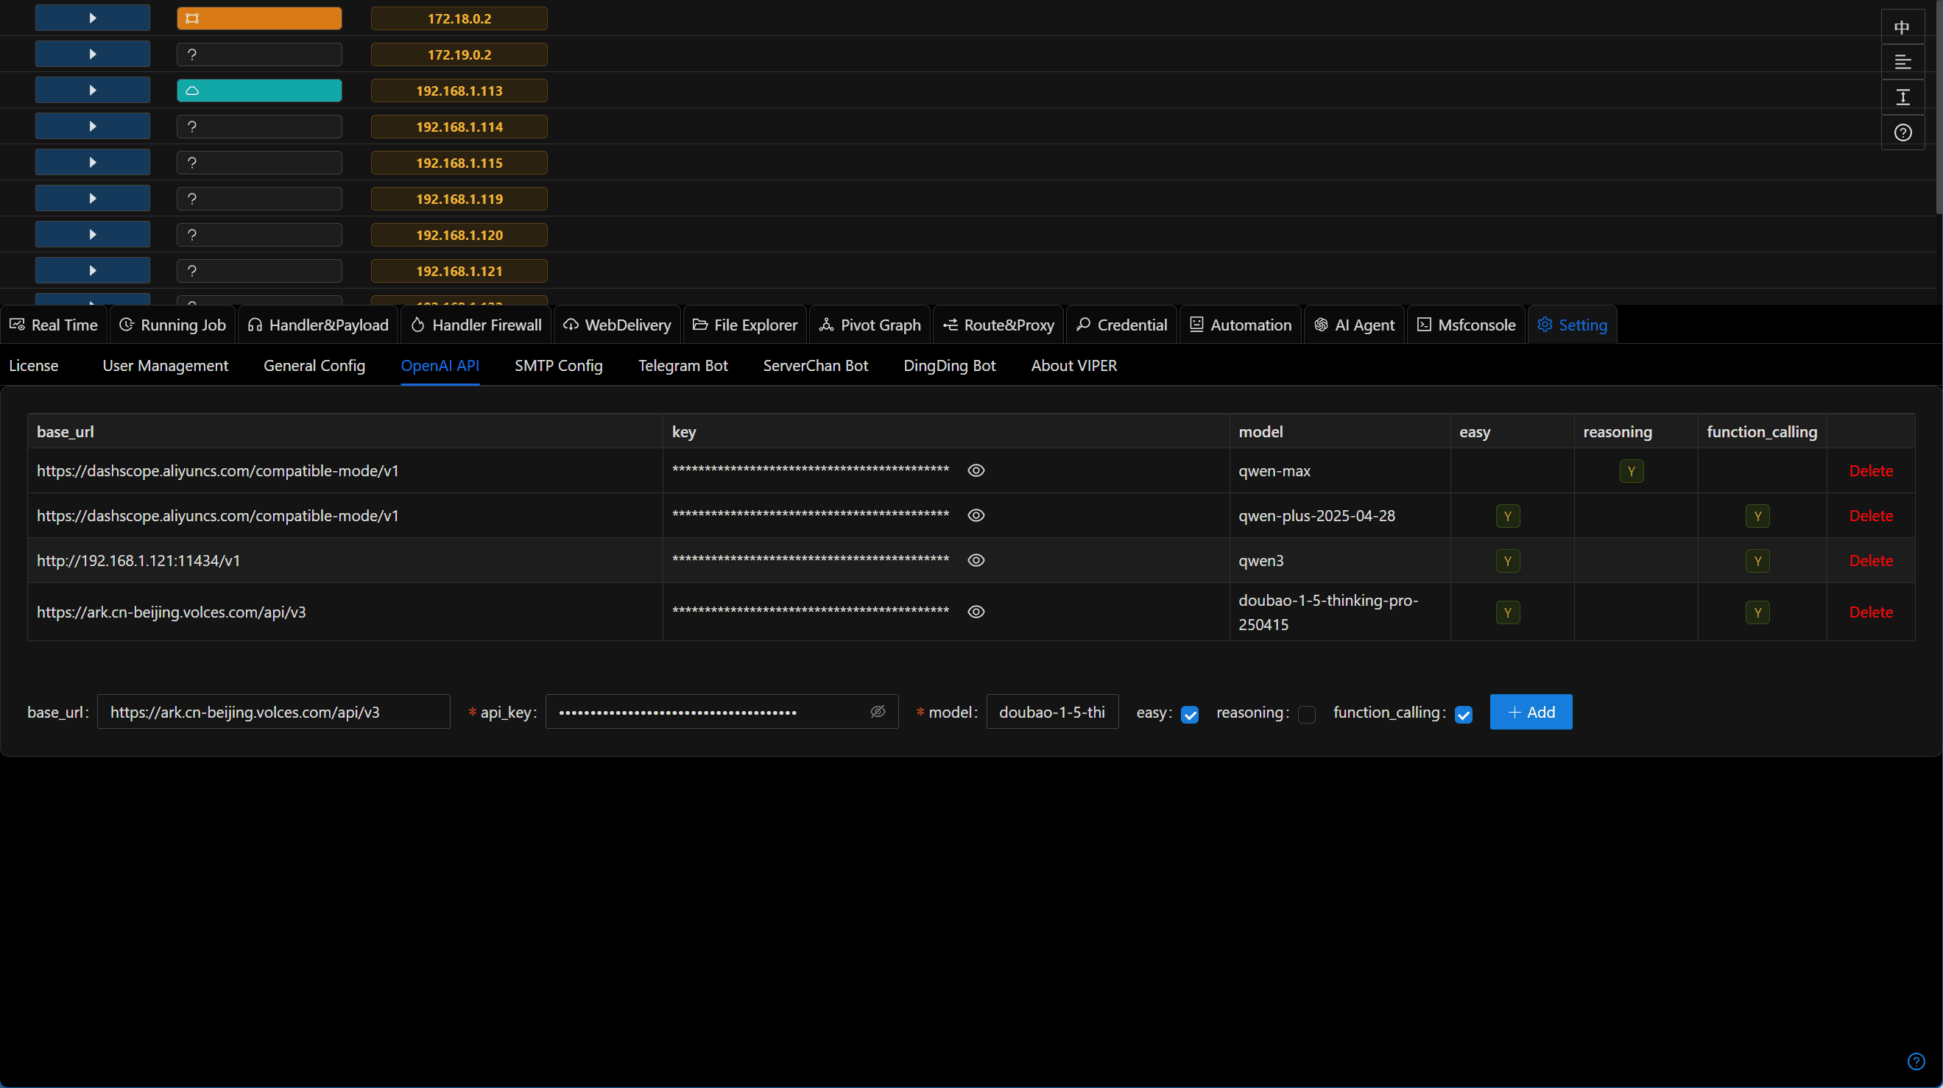The image size is (1943, 1088).
Task: Delete the qwen-plus-2025-04-28 API entry
Action: (1872, 517)
